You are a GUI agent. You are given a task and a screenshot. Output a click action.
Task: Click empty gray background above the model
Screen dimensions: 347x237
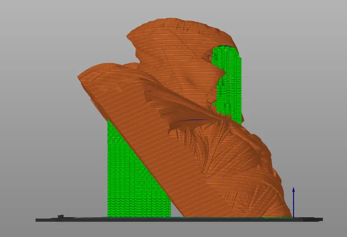(173, 9)
